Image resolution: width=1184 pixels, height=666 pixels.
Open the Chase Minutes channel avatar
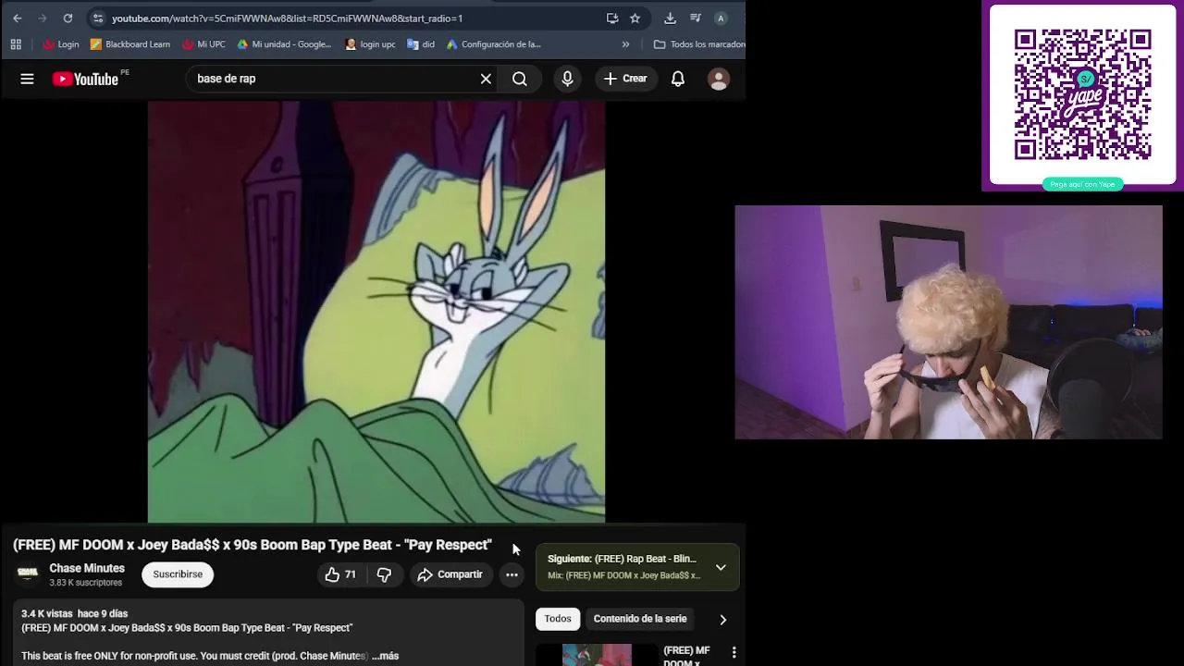(x=28, y=574)
